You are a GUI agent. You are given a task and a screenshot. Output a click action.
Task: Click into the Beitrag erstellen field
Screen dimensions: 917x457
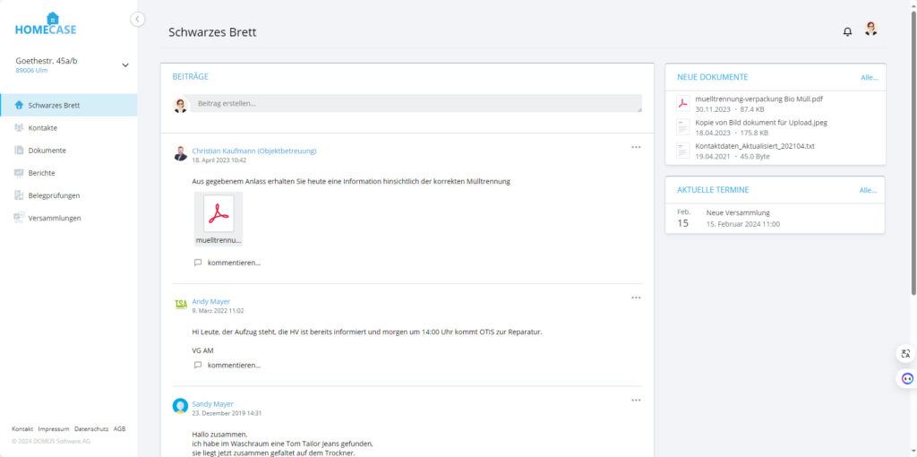click(x=416, y=104)
